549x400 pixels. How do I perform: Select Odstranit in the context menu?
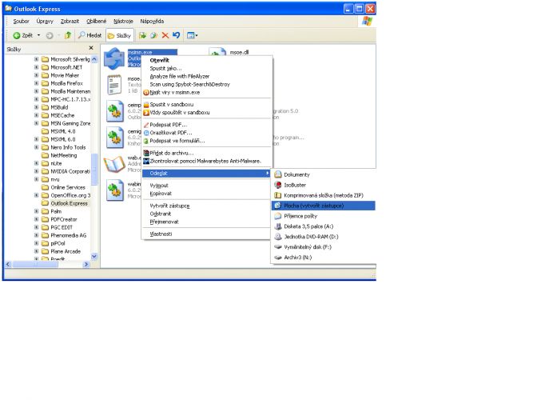[x=207, y=214]
